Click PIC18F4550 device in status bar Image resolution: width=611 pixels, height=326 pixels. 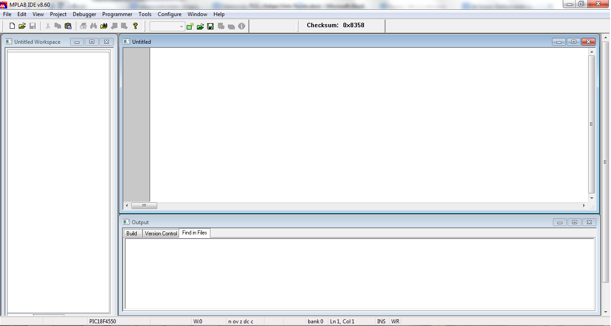click(x=102, y=321)
